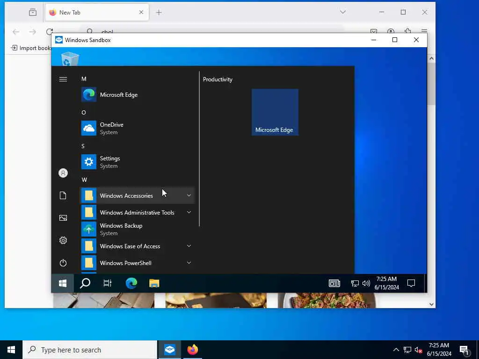Open File Explorer on the Sandbox taskbar
Image resolution: width=479 pixels, height=359 pixels.
[154, 283]
